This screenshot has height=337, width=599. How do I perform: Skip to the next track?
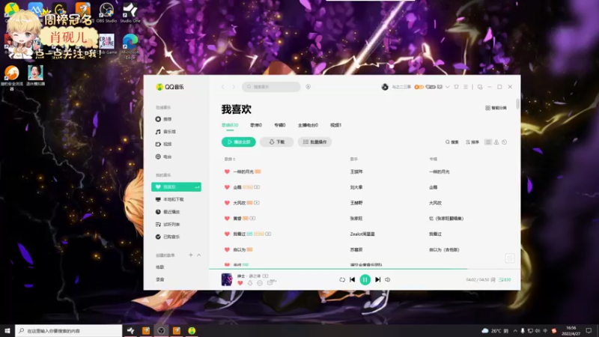click(x=378, y=279)
